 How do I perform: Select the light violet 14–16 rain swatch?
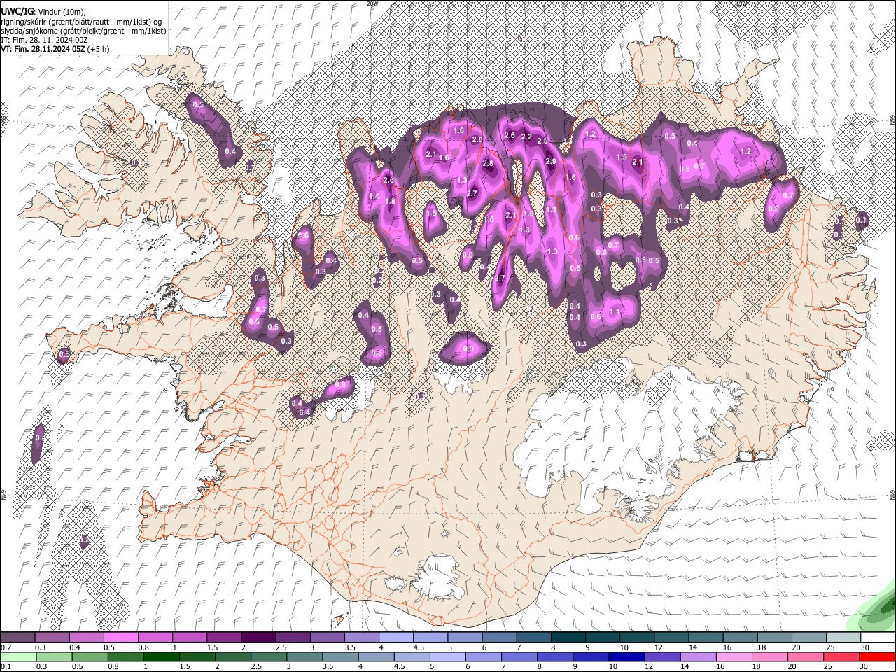(x=698, y=657)
